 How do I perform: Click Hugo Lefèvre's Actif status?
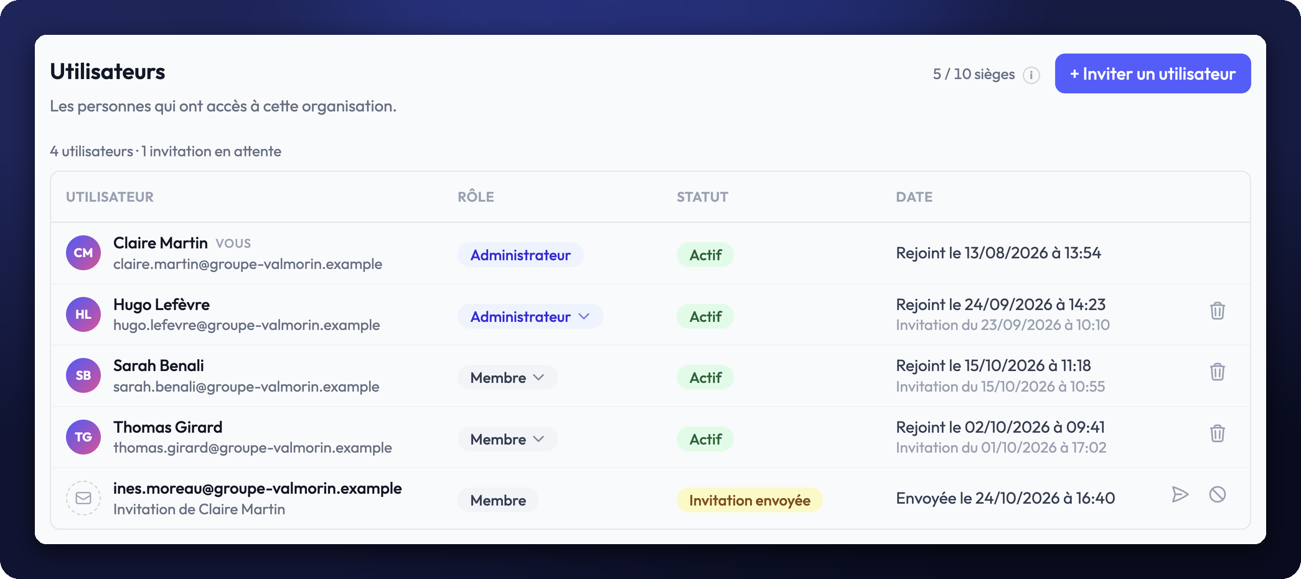(x=705, y=316)
